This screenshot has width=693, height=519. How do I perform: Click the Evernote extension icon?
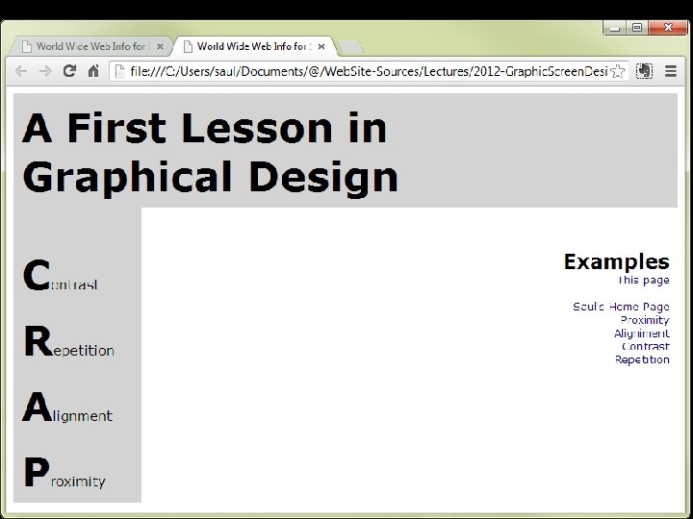tap(644, 71)
